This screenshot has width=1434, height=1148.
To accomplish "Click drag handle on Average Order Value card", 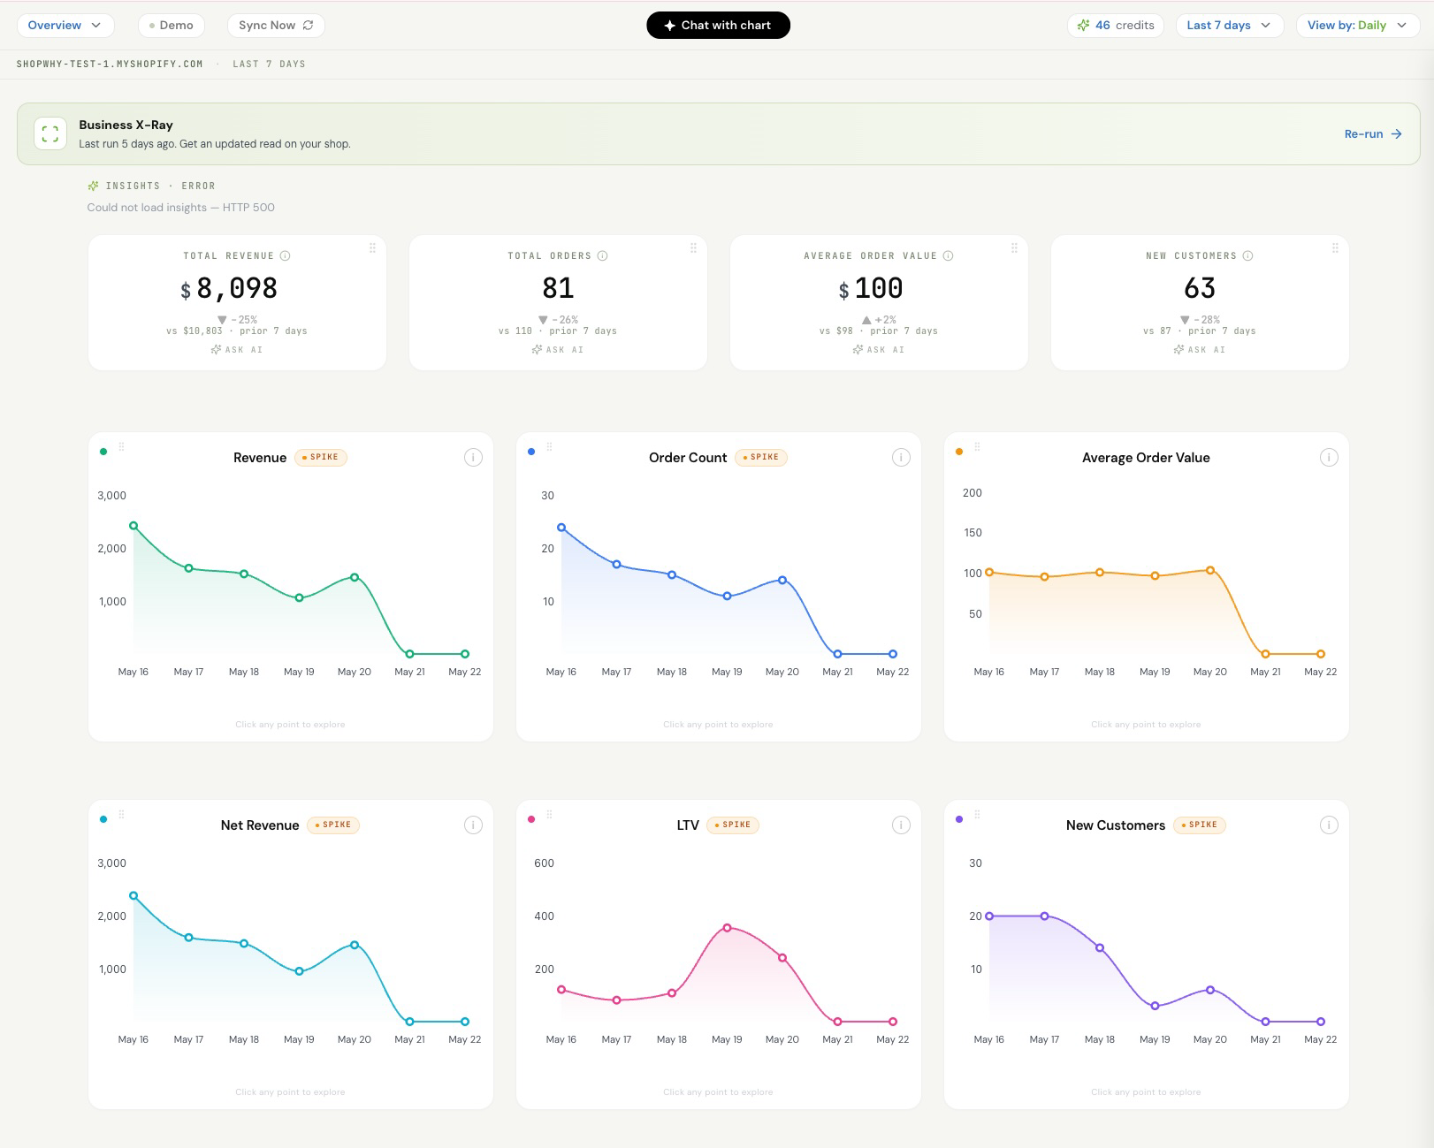I will (1014, 248).
